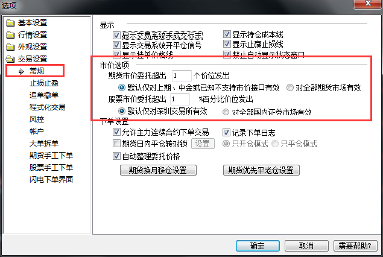Screen dimensions: 383x257
Task: Select 对全部期货市场有效 radio button
Action: click(290, 87)
